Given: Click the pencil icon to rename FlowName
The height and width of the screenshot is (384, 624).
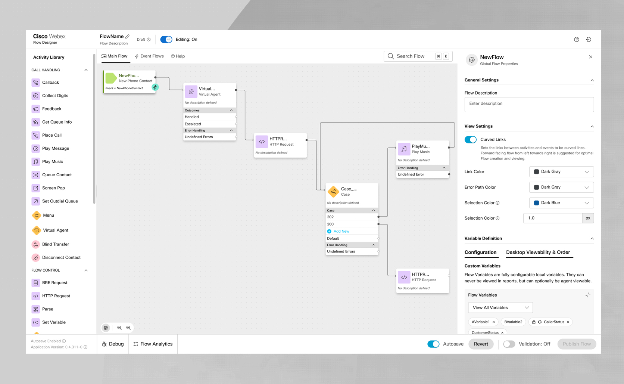Looking at the screenshot, I should (128, 37).
